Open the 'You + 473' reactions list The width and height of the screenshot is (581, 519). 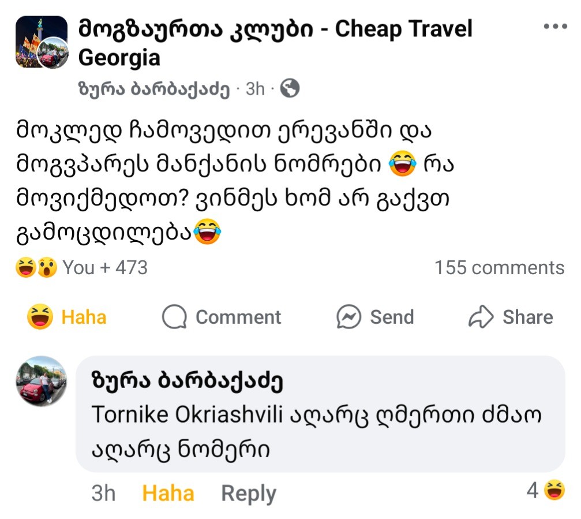pos(104,268)
